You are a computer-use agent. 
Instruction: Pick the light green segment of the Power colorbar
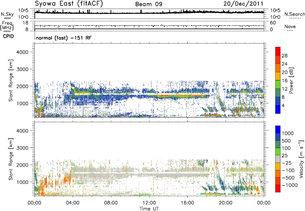pos(278,84)
